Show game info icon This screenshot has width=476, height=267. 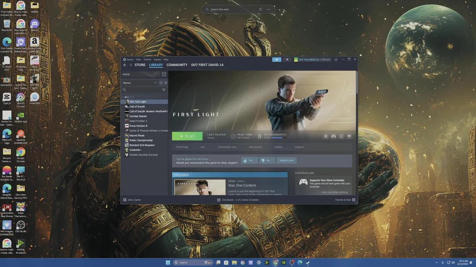(341, 136)
